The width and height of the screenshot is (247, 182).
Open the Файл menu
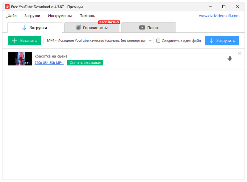pyautogui.click(x=11, y=16)
